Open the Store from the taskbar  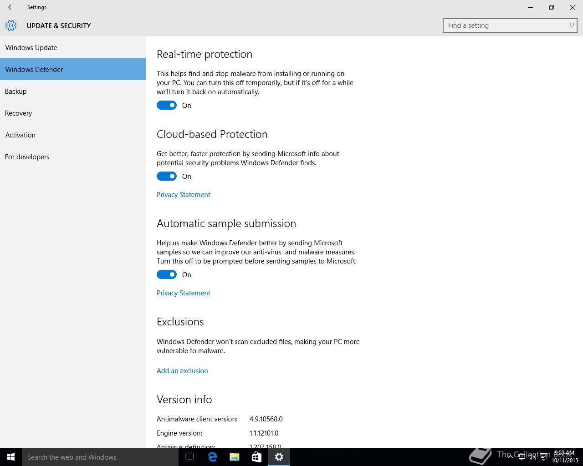257,457
